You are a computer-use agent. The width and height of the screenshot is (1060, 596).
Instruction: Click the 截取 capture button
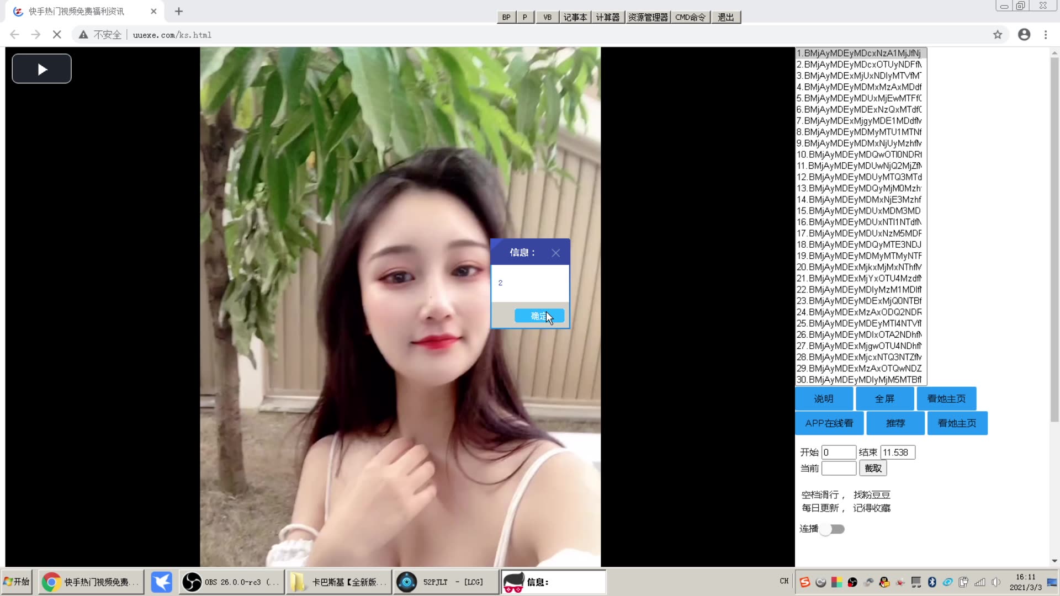click(x=873, y=469)
